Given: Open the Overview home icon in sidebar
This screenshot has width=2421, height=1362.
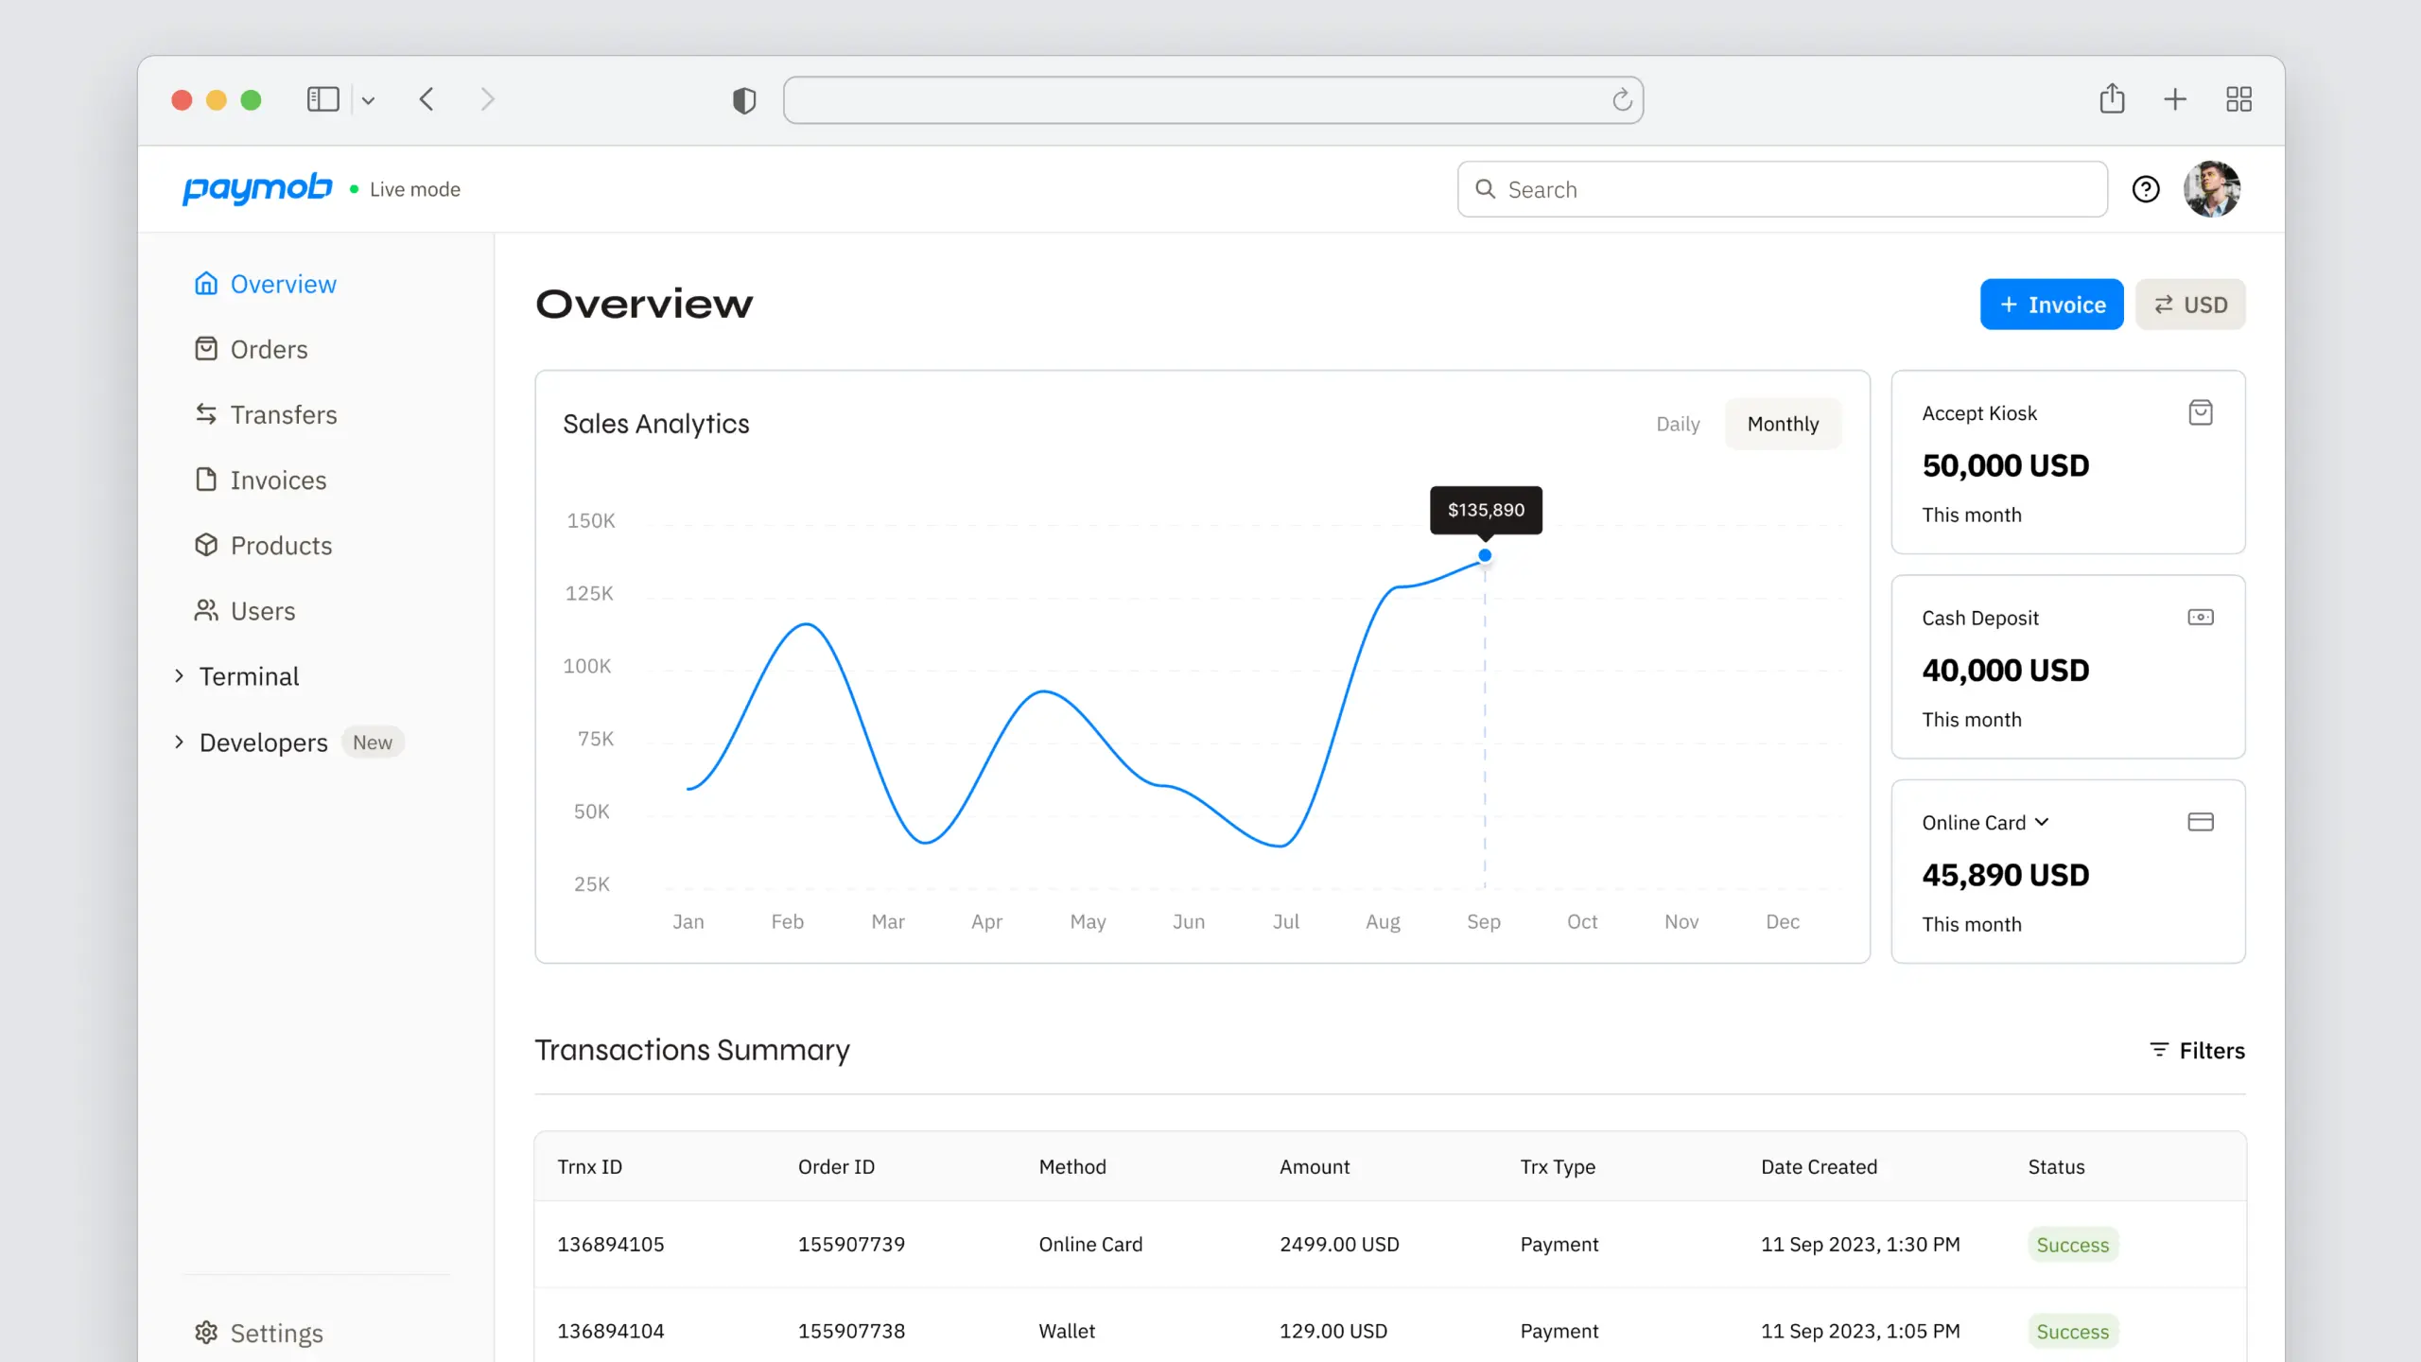Looking at the screenshot, I should (x=206, y=283).
